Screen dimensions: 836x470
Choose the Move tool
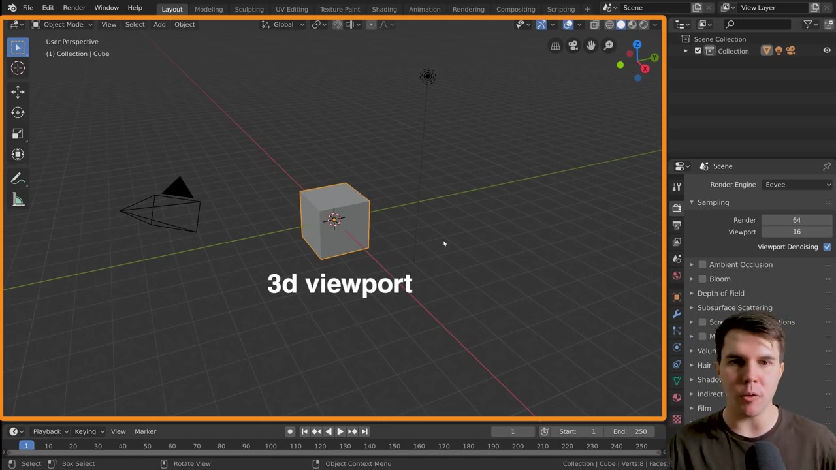tap(18, 91)
